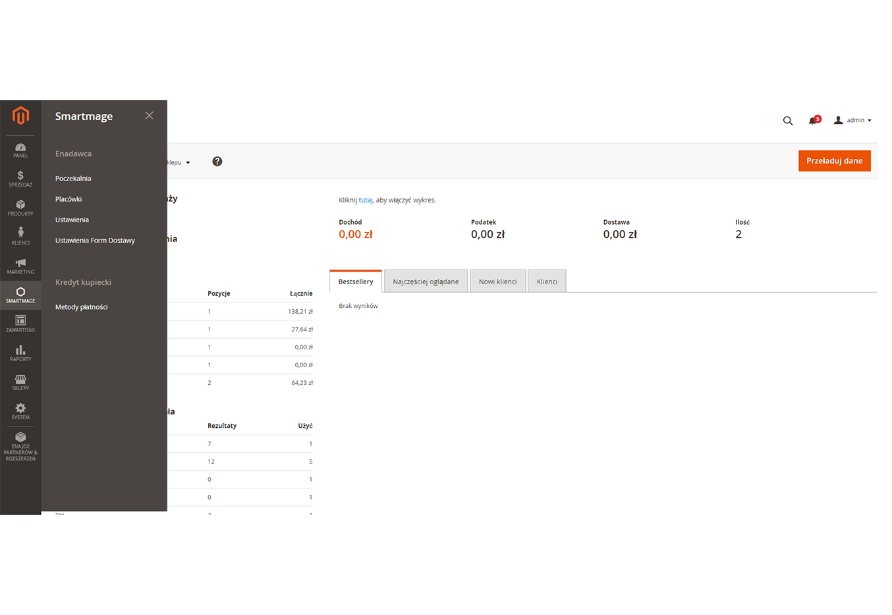Switch to the Bestsellery tab
This screenshot has height=615, width=892.
point(356,281)
